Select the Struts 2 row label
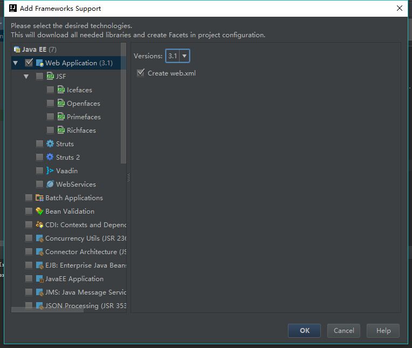412x348 pixels. 68,157
